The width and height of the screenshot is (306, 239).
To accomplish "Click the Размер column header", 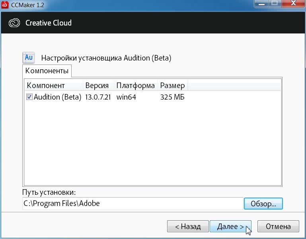I will point(173,86).
